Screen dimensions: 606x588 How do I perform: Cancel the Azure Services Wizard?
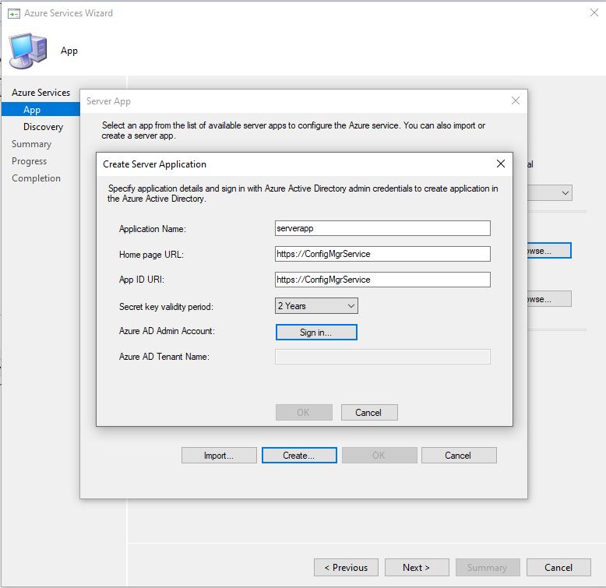point(558,568)
